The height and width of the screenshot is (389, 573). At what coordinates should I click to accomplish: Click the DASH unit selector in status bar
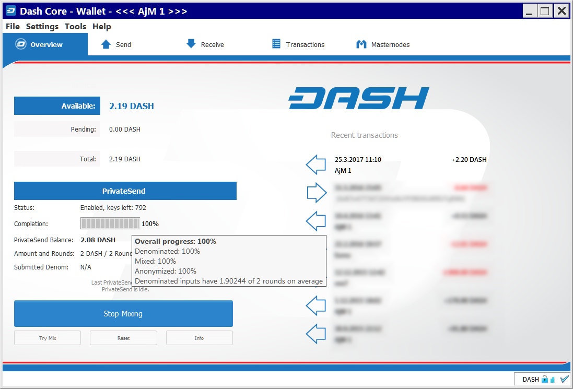coord(531,379)
